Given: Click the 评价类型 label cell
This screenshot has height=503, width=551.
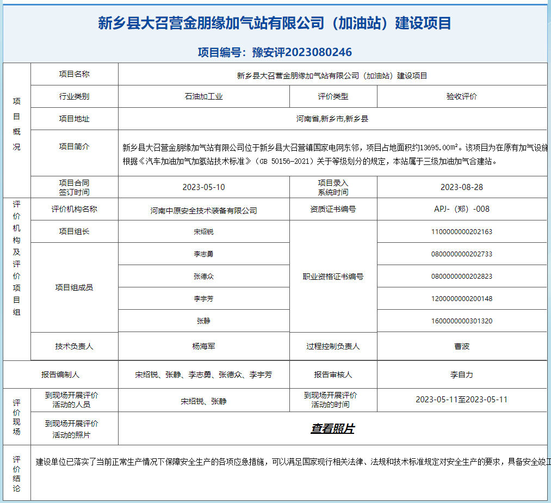Looking at the screenshot, I should (333, 96).
